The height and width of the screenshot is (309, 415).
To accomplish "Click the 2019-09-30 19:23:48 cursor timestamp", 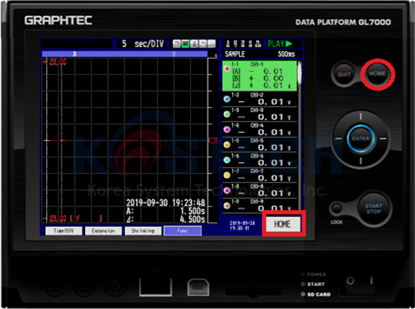I will tap(166, 203).
